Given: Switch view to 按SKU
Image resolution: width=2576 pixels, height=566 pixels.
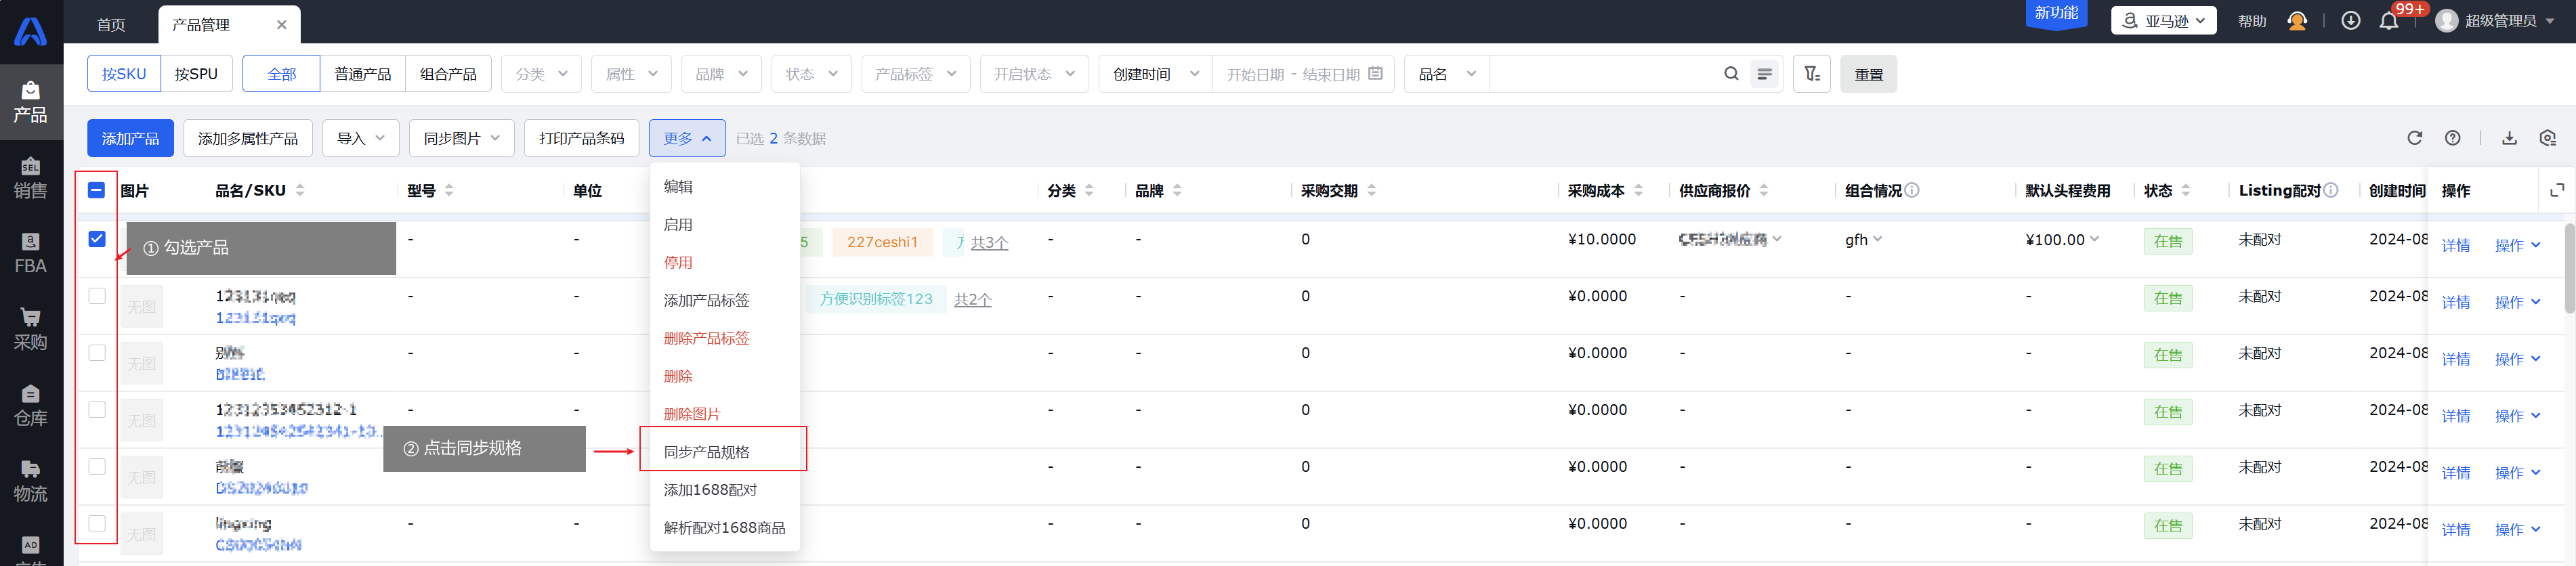Looking at the screenshot, I should pyautogui.click(x=124, y=74).
